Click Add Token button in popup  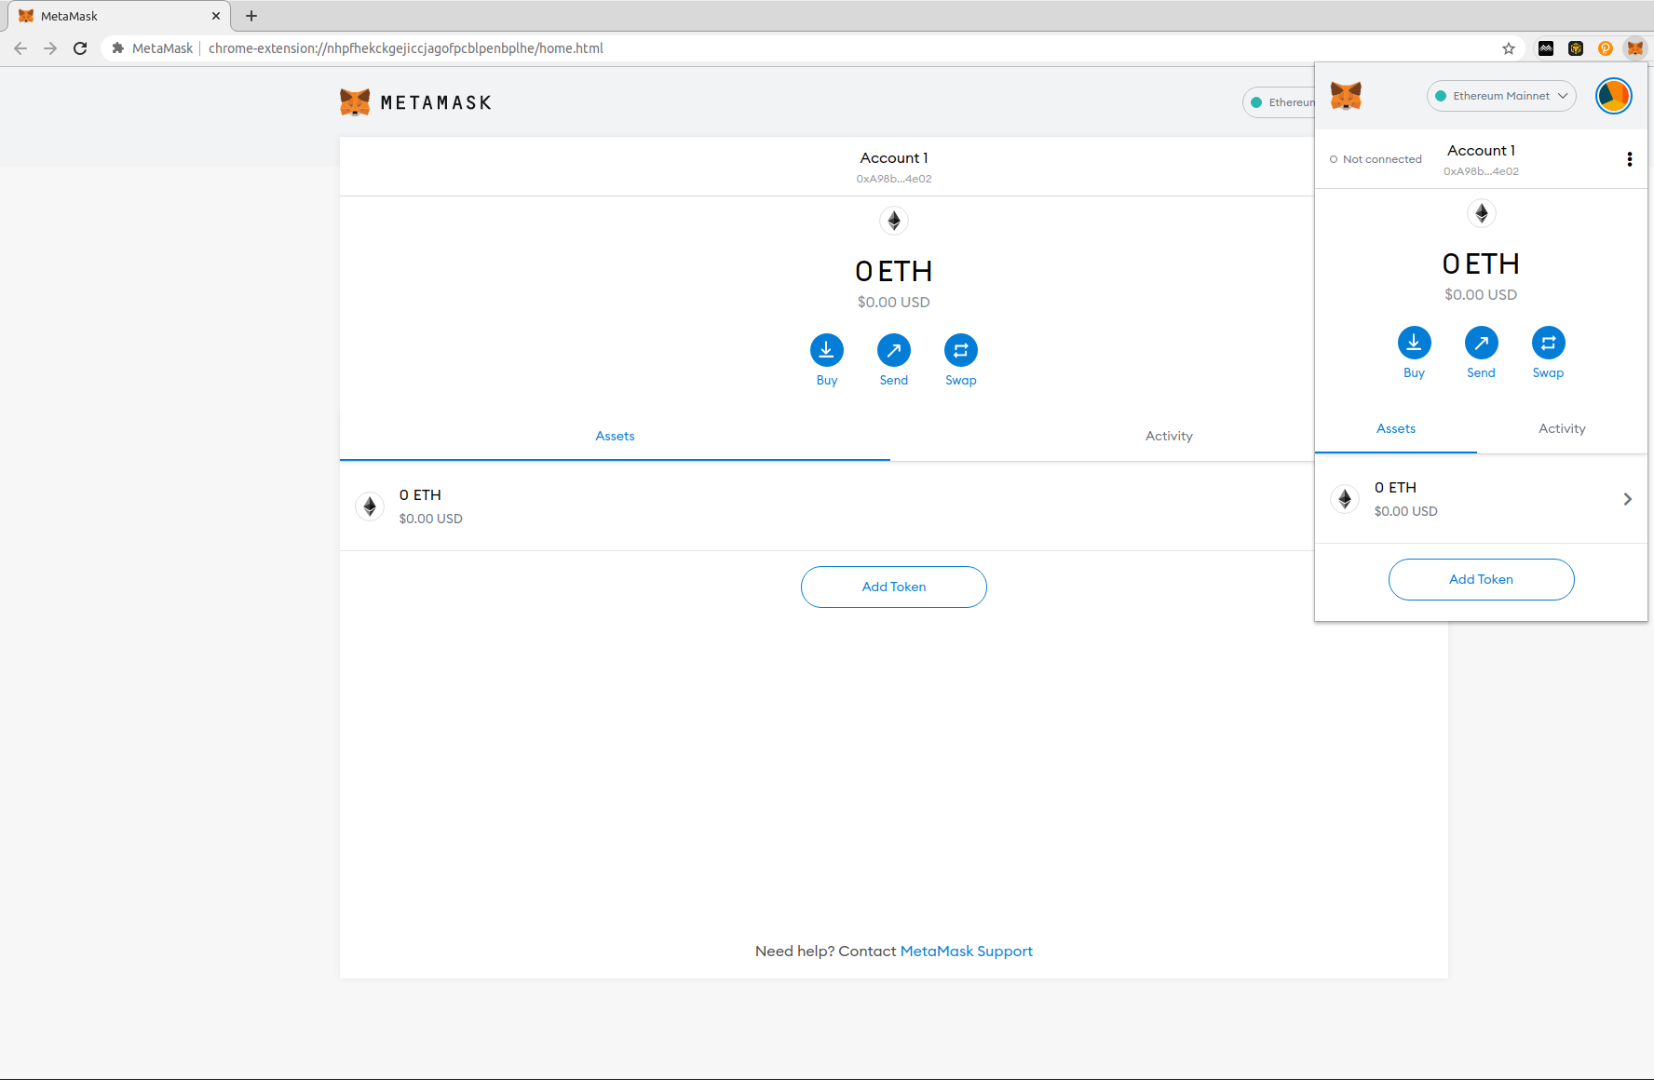click(x=1481, y=579)
